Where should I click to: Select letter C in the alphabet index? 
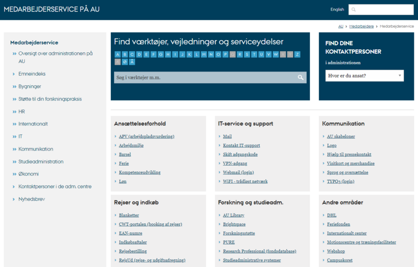coord(132,55)
